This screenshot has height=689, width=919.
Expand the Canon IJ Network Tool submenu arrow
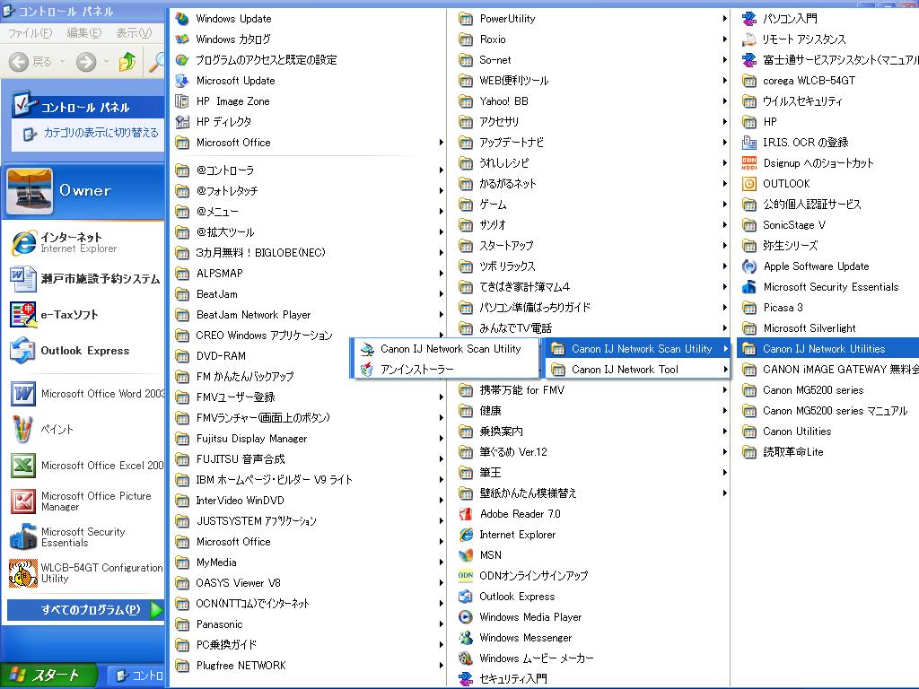725,370
